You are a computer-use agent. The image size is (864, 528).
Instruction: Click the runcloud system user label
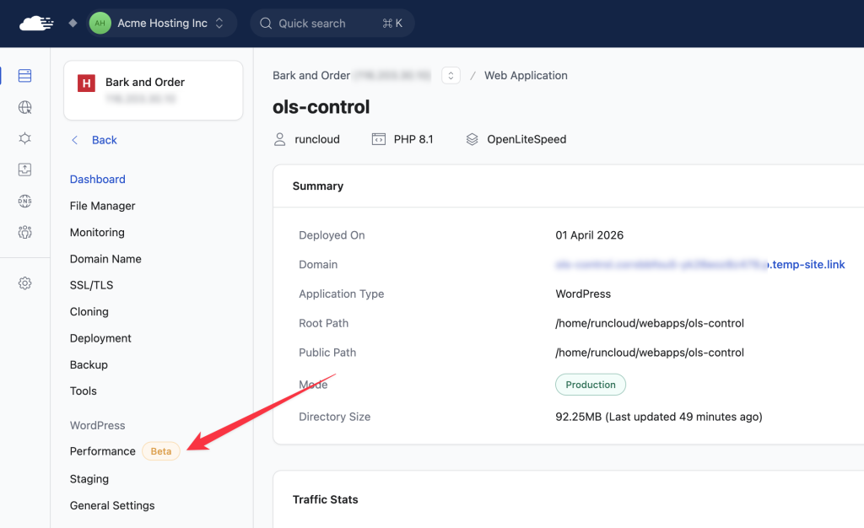[317, 138]
